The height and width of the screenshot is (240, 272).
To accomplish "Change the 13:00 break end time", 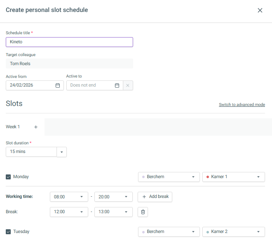I will [x=113, y=212].
